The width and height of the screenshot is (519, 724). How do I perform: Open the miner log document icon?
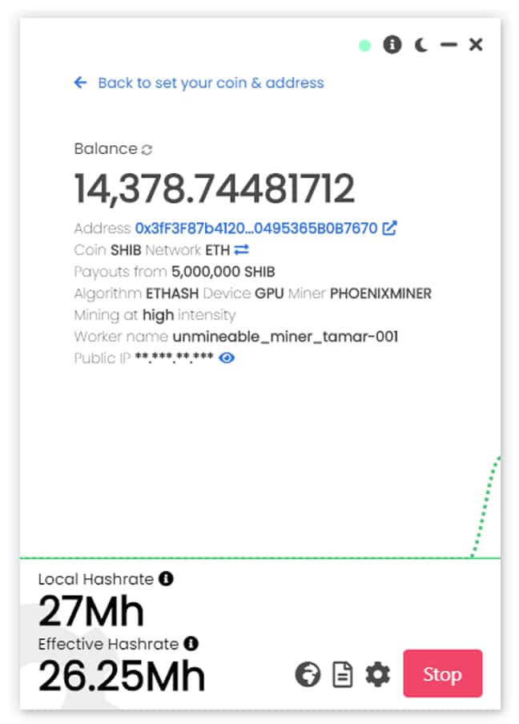coord(343,674)
